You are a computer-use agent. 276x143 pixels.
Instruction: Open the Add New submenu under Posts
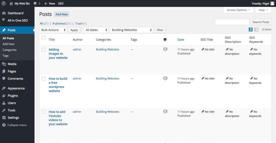pyautogui.click(x=8, y=44)
